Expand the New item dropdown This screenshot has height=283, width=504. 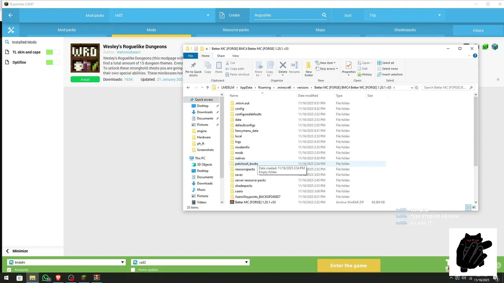click(x=325, y=63)
